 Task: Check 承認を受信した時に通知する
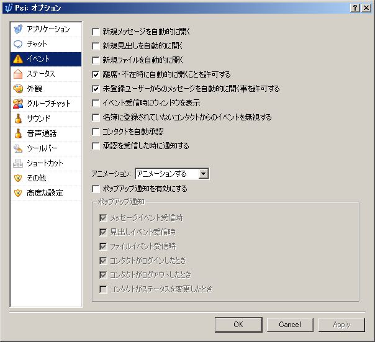tap(96, 146)
